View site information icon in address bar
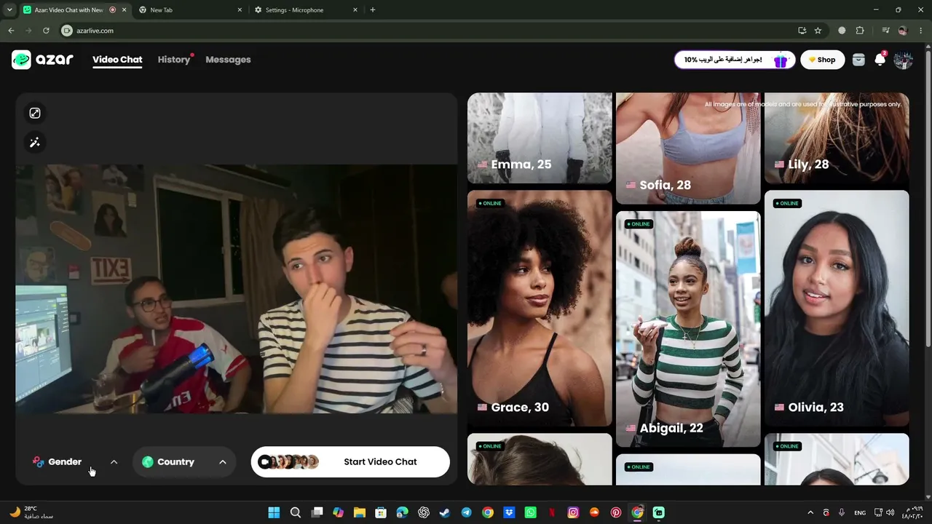This screenshot has height=524, width=932. pos(67,31)
